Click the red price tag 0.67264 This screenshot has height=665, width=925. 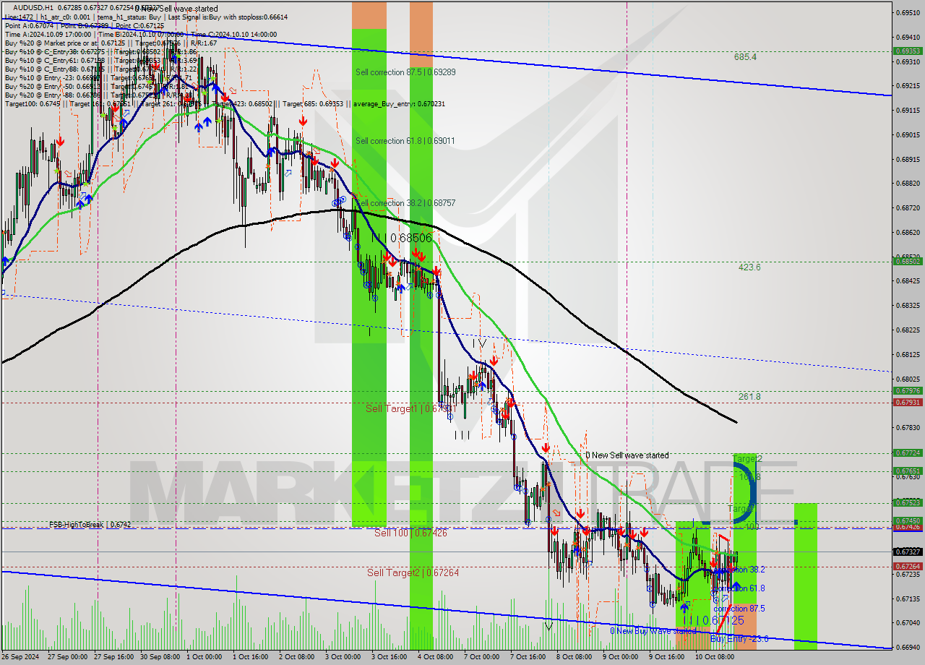(x=907, y=567)
